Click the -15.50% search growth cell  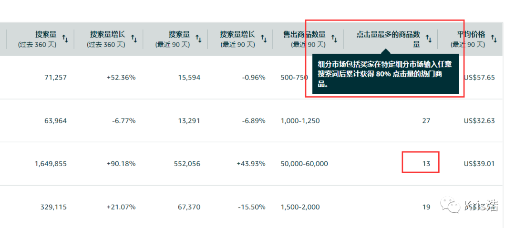pyautogui.click(x=251, y=207)
